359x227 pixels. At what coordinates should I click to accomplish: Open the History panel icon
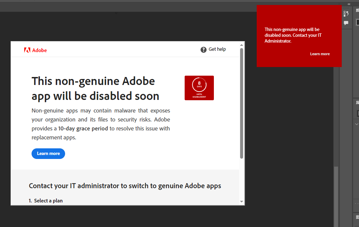(346, 14)
